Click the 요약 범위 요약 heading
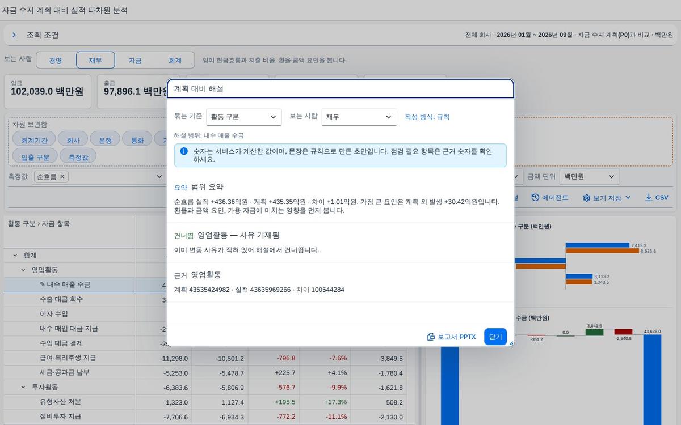This screenshot has width=681, height=425. (x=199, y=187)
